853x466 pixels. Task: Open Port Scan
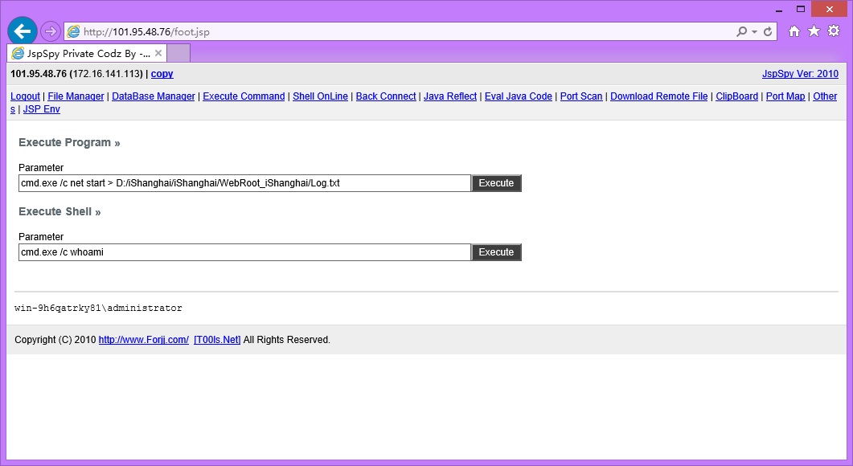pyautogui.click(x=581, y=96)
